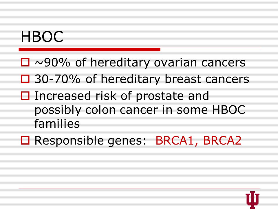
Task: Click the text 'hereditary breast cancers'
Action: [x=175, y=79]
